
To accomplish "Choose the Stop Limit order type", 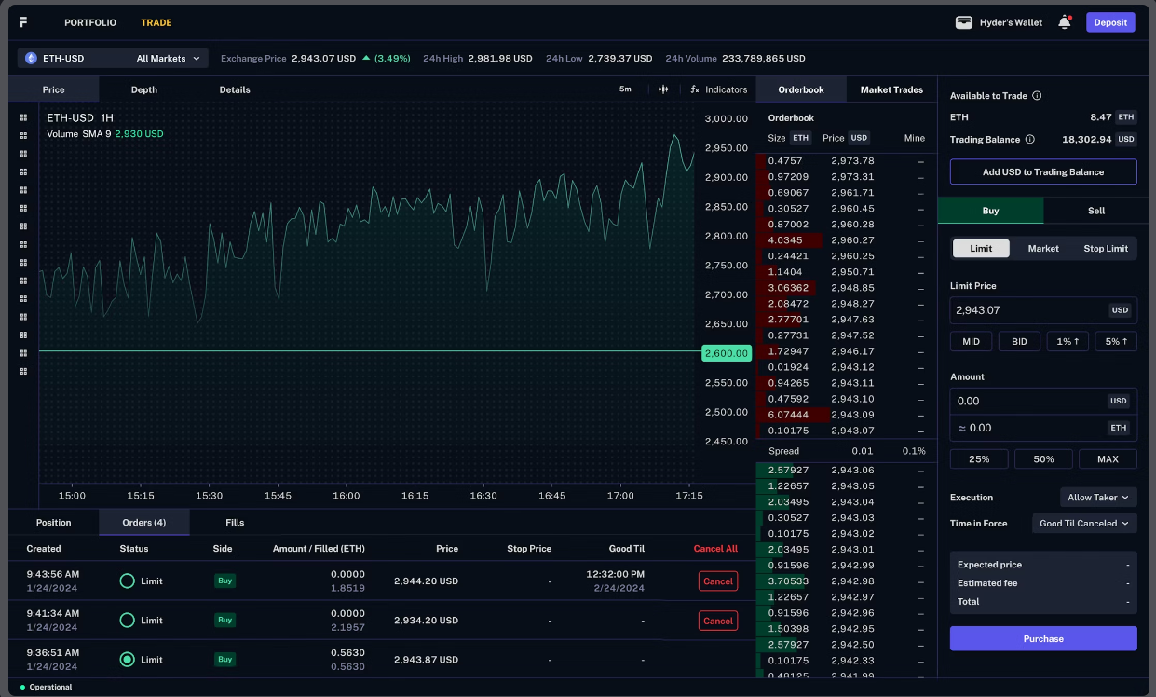I will pos(1105,249).
